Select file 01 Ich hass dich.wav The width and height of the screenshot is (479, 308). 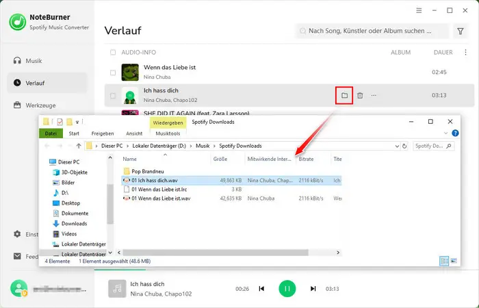pyautogui.click(x=231, y=180)
